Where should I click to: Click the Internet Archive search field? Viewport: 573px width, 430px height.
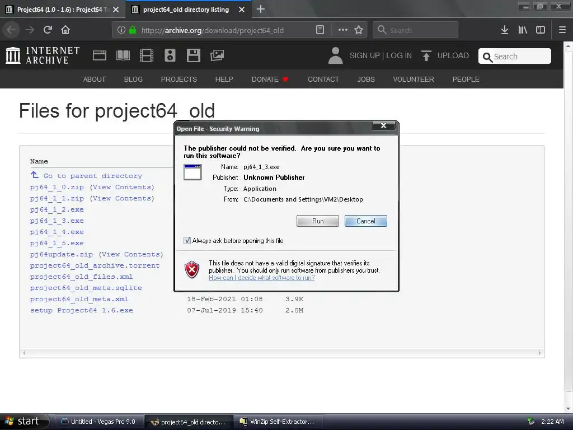click(515, 57)
